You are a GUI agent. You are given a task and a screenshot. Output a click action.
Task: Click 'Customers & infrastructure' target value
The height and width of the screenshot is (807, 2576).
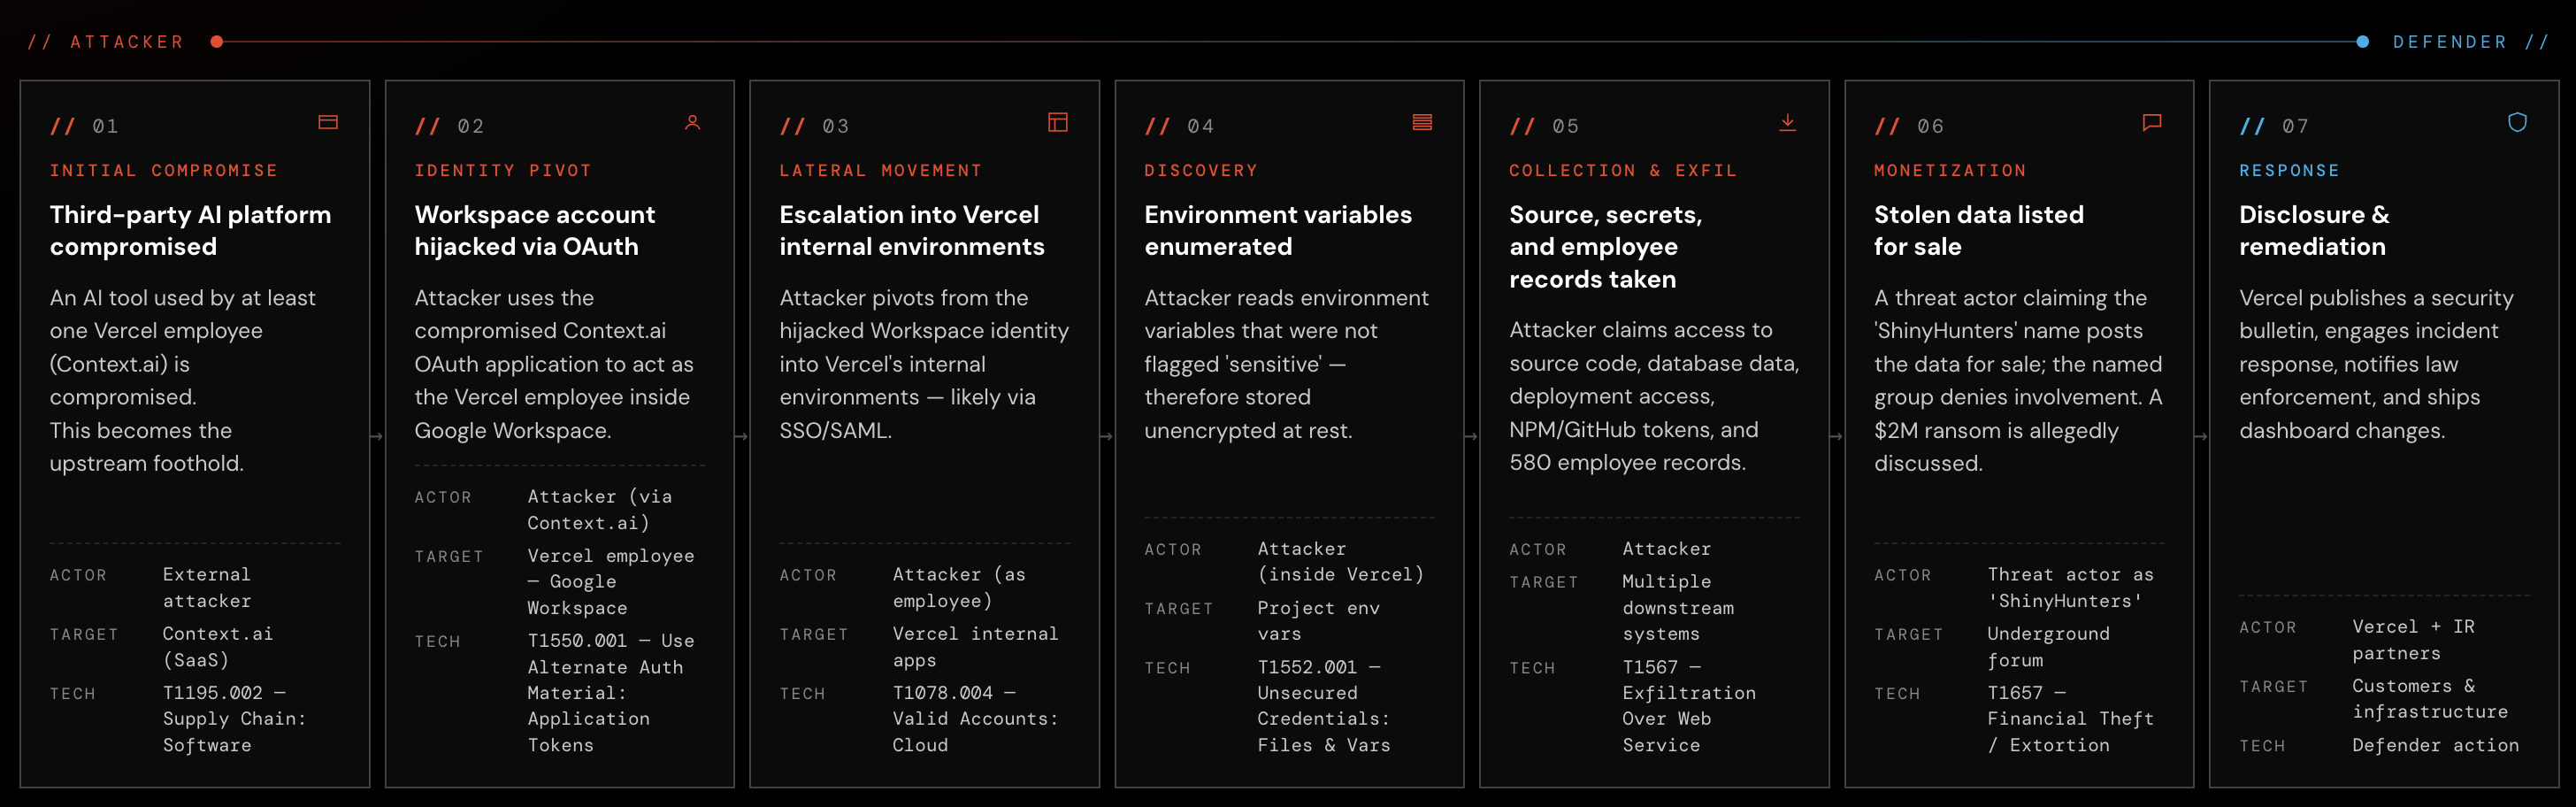2430,699
